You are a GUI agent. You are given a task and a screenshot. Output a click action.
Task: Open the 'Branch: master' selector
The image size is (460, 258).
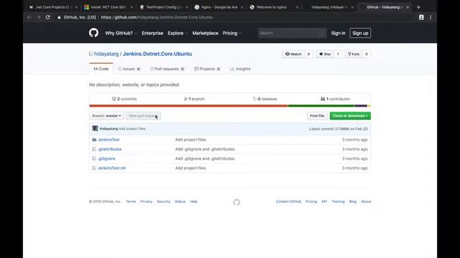pos(106,116)
